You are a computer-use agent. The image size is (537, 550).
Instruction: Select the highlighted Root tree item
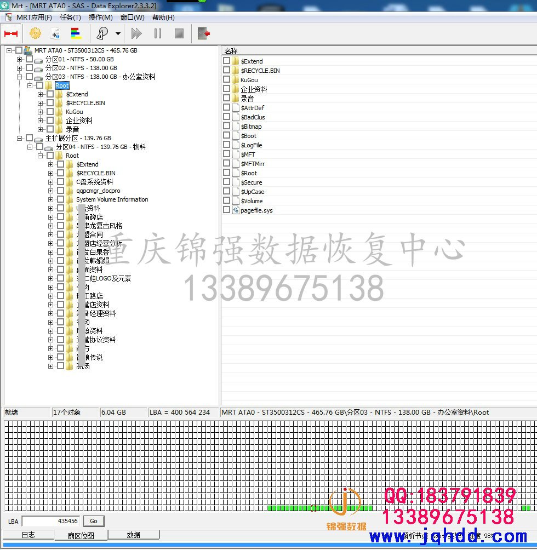[62, 85]
